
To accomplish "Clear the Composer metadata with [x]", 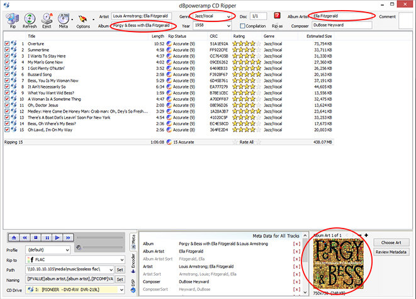I will [296, 282].
